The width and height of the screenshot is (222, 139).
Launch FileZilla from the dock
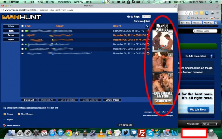(142, 133)
